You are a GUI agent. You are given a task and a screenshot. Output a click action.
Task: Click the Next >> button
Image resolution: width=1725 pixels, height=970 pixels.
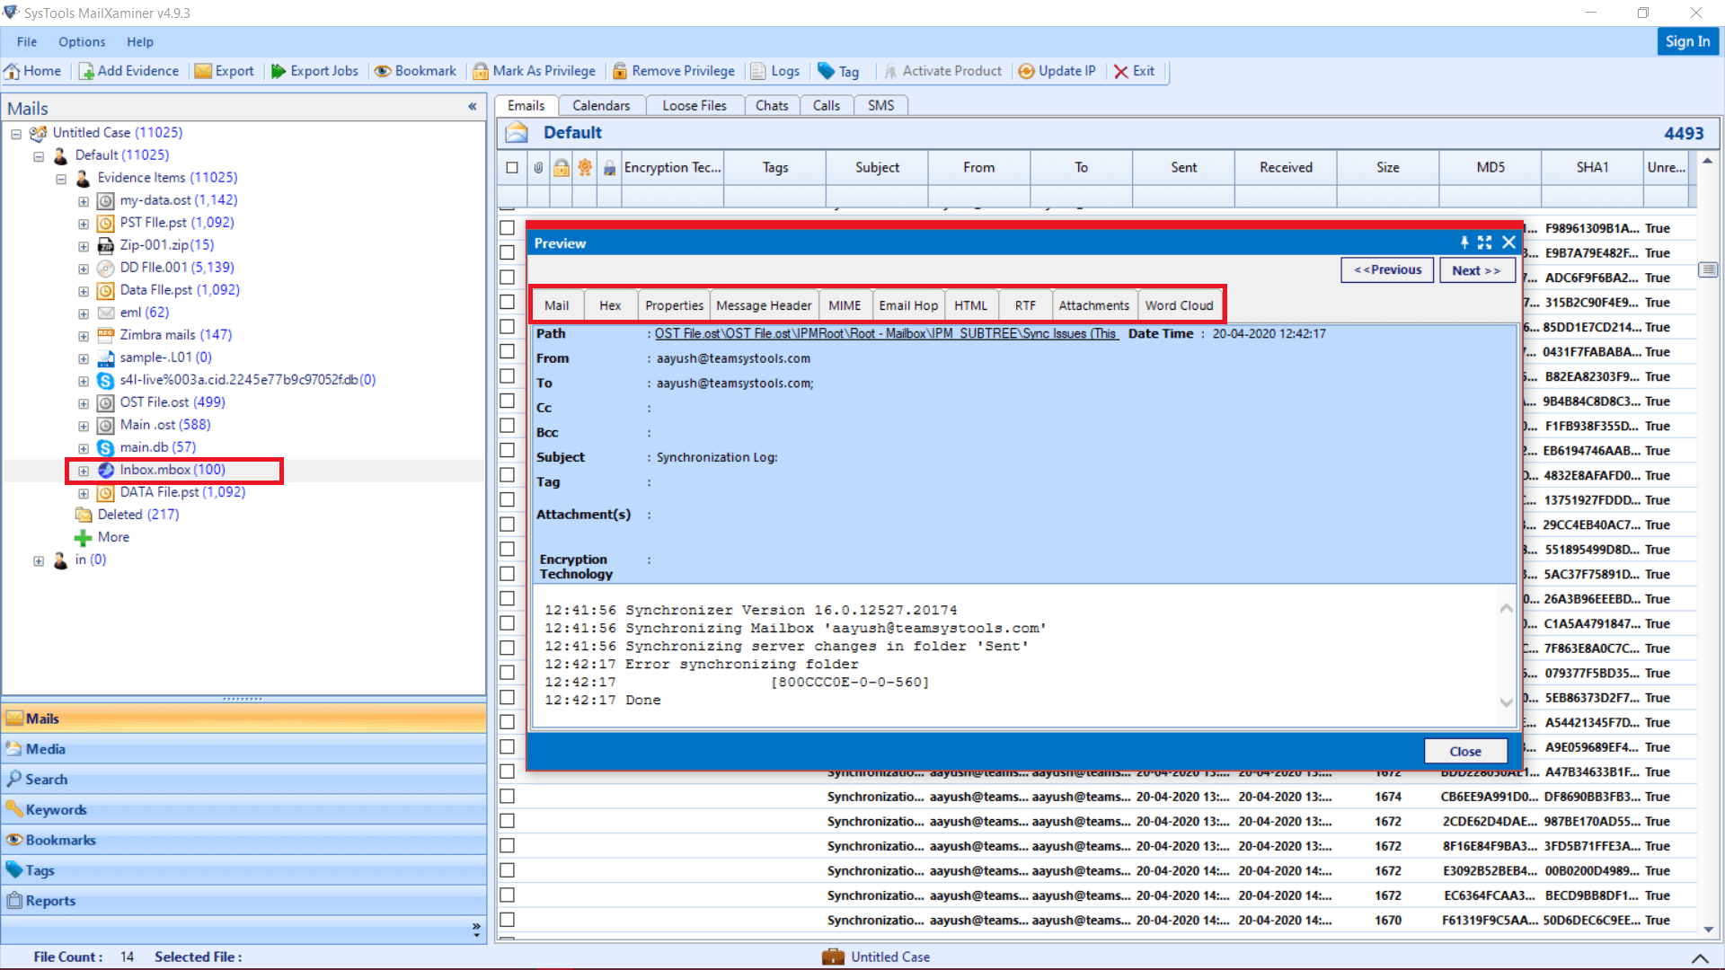coord(1476,270)
